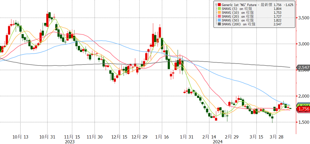Click the 2024 year label
Image resolution: width=310 pixels, height=144 pixels.
point(218,142)
